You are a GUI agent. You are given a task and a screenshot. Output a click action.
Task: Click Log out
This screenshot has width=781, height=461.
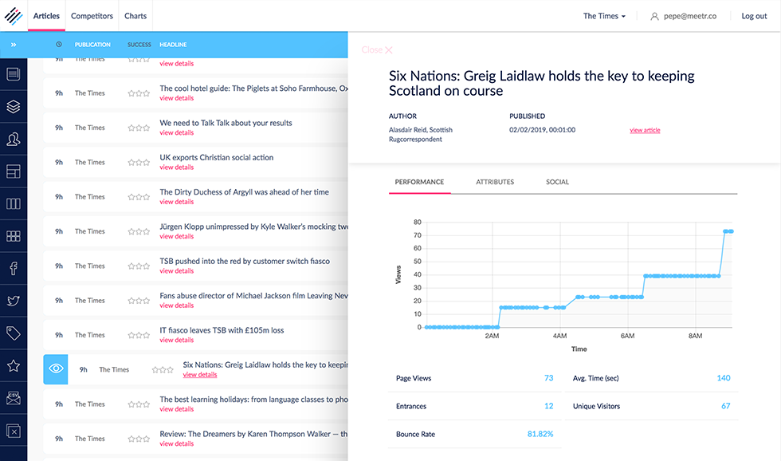[754, 16]
